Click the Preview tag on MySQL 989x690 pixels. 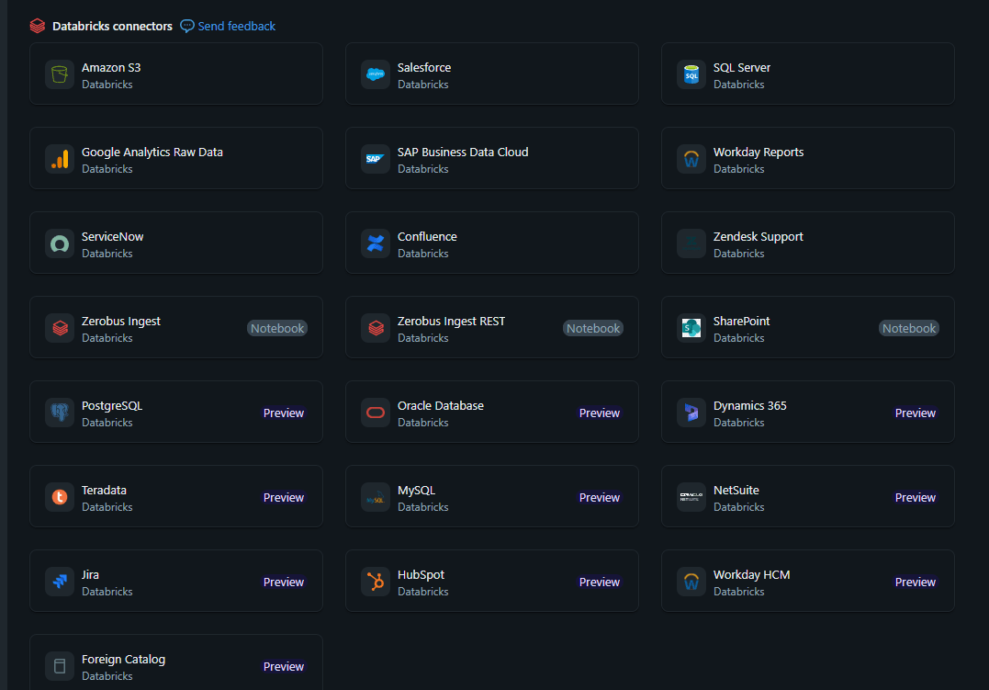point(600,497)
